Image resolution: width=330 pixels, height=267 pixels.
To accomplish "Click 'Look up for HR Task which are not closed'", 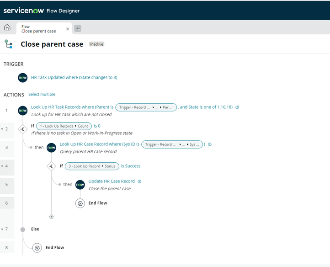I will click(72, 115).
